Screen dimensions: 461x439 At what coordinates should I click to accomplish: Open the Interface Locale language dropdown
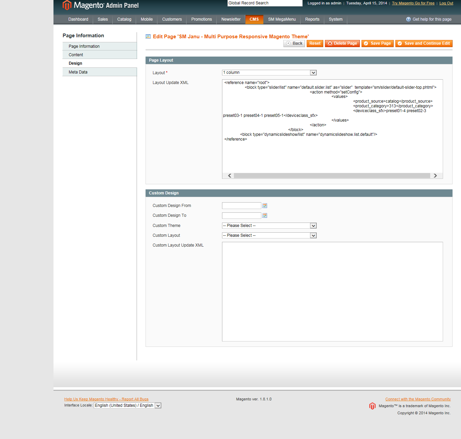(x=128, y=405)
